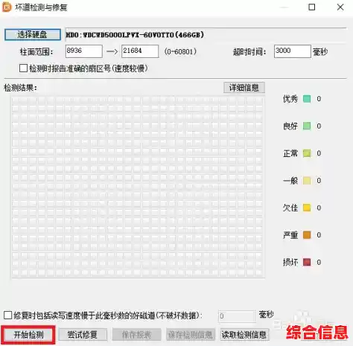353x346 pixels.
Task: Click the 超时时间 label
Action: coord(249,52)
